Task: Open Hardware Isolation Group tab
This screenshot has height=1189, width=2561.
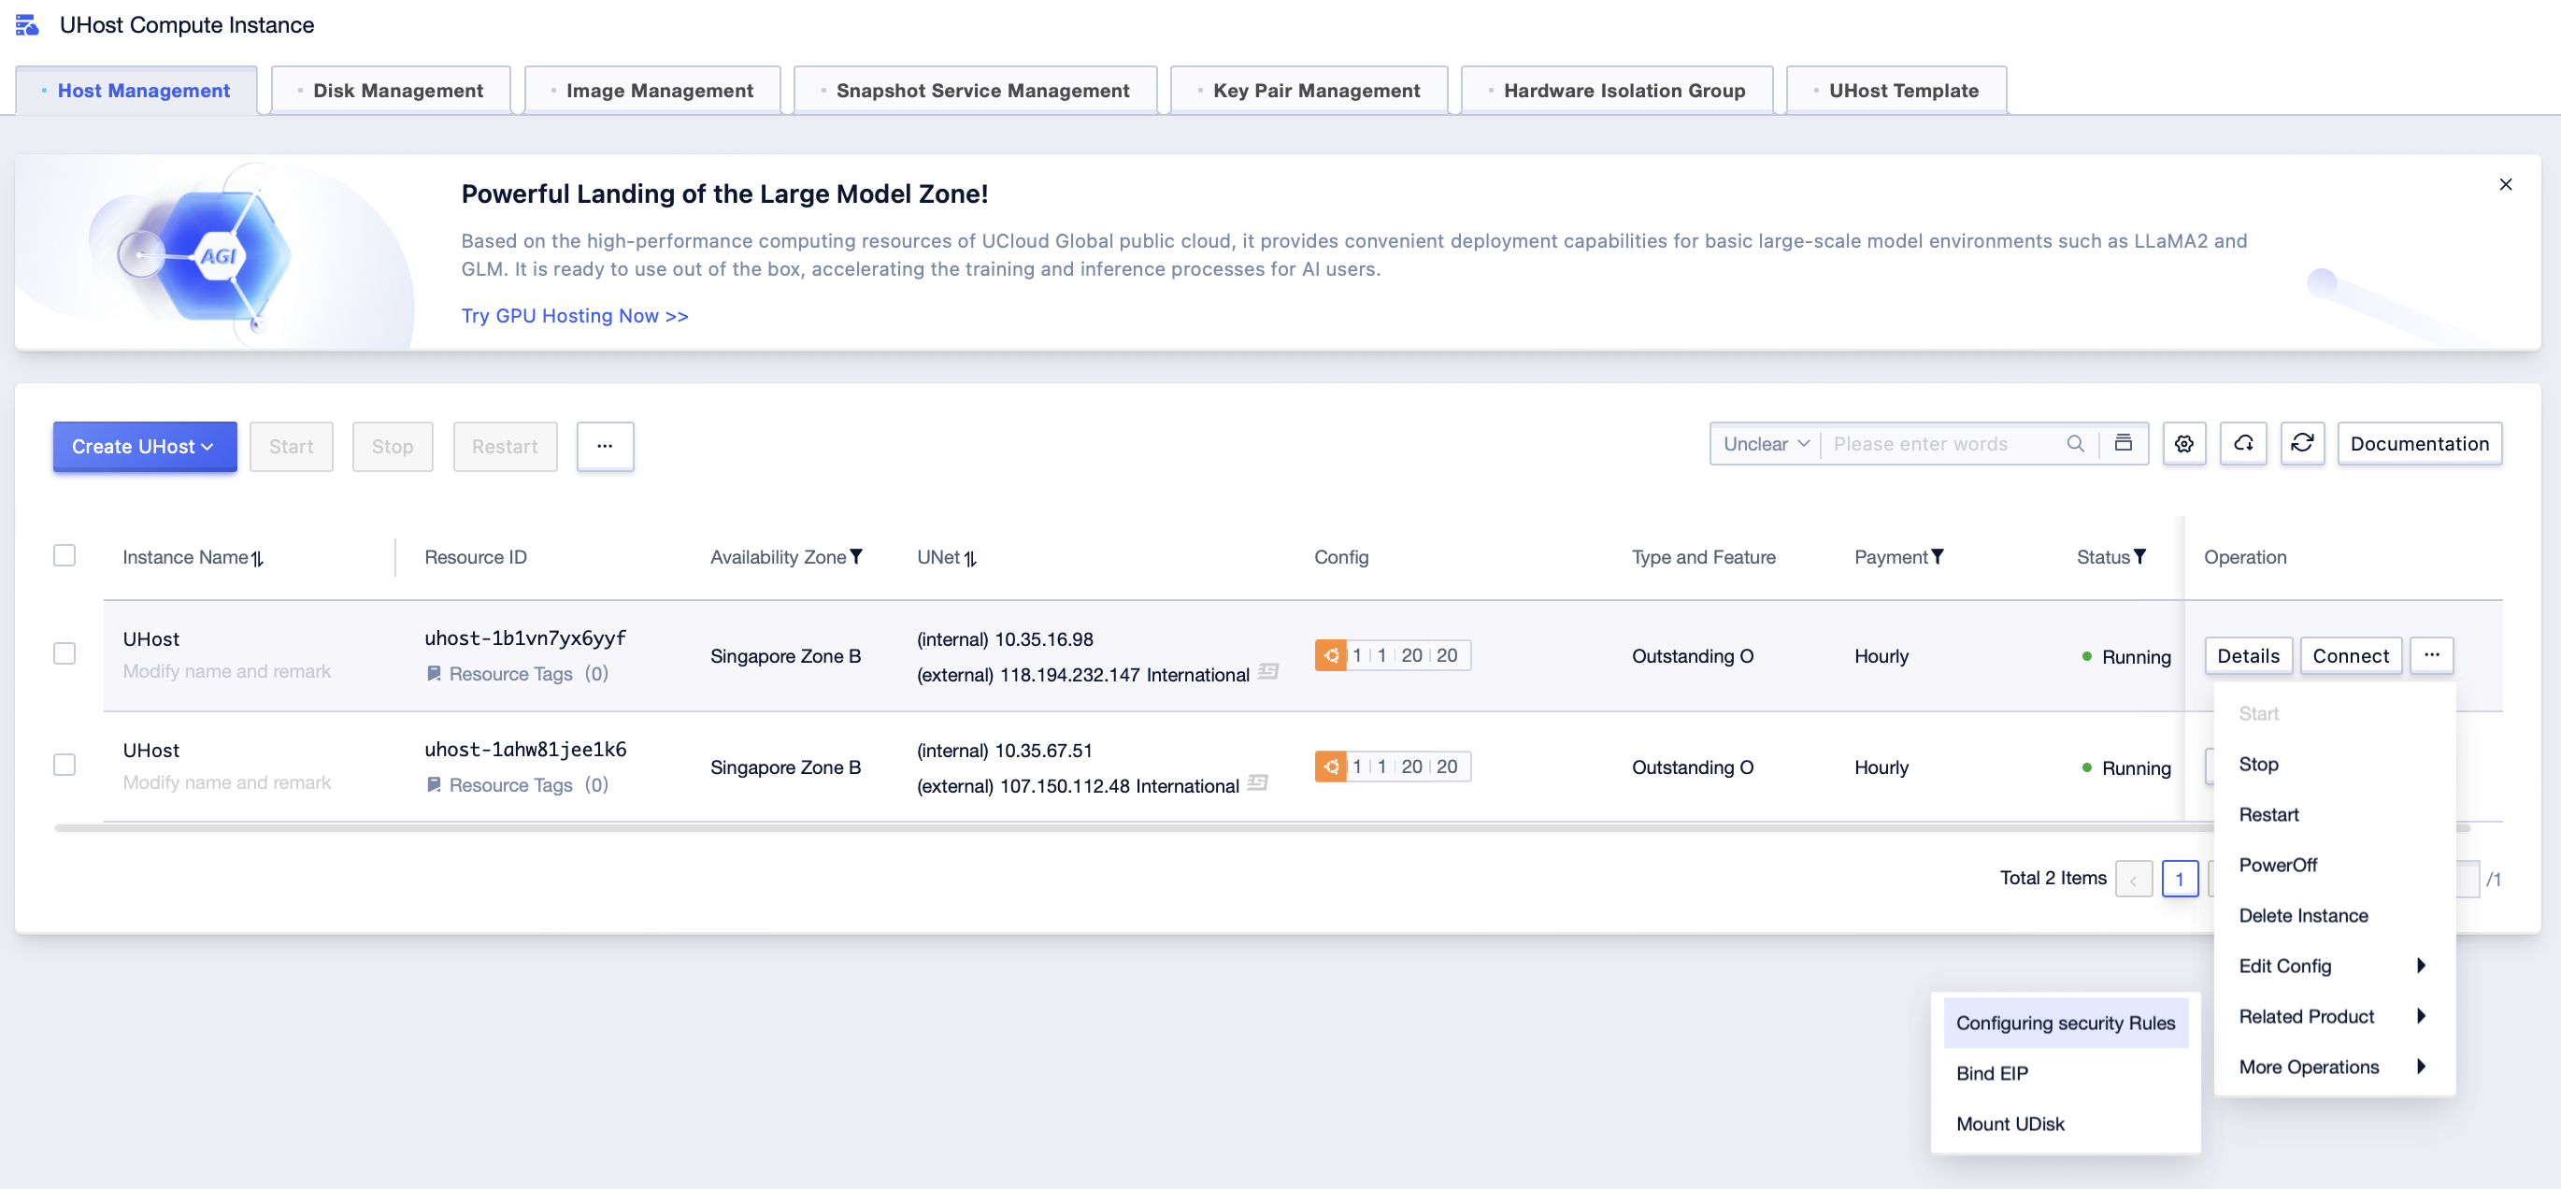Action: [x=1618, y=91]
